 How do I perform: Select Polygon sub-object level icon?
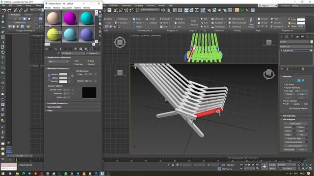299,80
